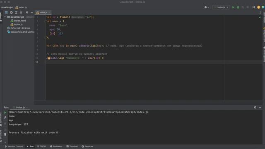Open the TODO tool window
This screenshot has height=149, width=265.
click(x=41, y=146)
